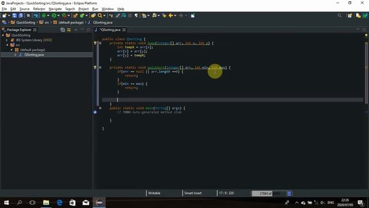Open the Project menu

point(83,9)
